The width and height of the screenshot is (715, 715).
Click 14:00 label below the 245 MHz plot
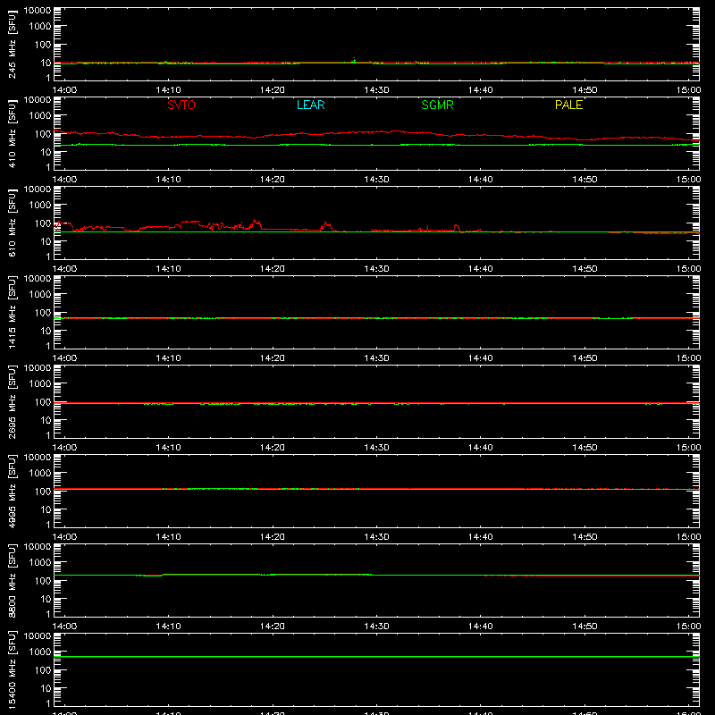pos(64,90)
